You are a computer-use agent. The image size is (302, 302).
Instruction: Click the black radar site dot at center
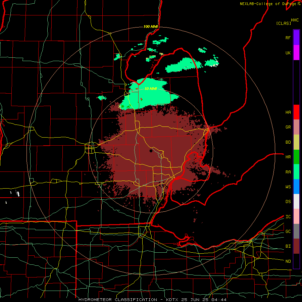tap(151, 151)
